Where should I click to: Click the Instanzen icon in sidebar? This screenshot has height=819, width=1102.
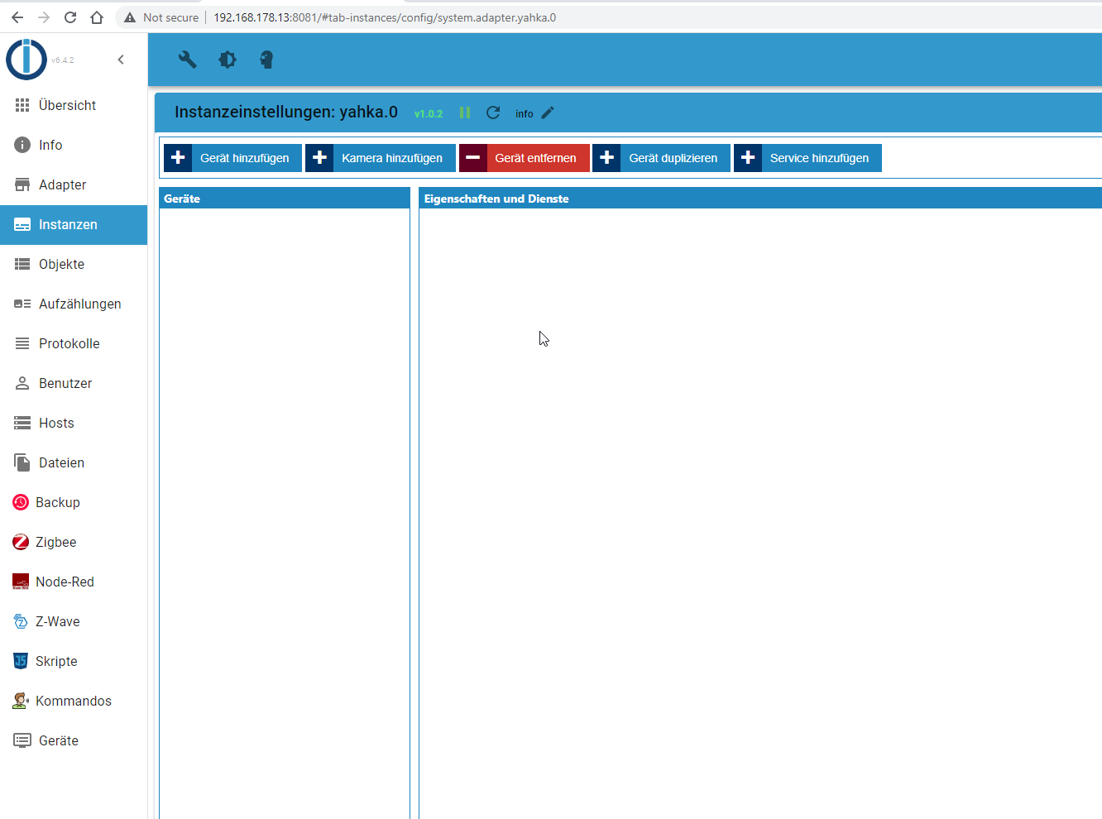tap(22, 224)
